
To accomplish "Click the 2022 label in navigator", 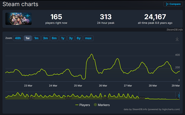I will 105,98.
